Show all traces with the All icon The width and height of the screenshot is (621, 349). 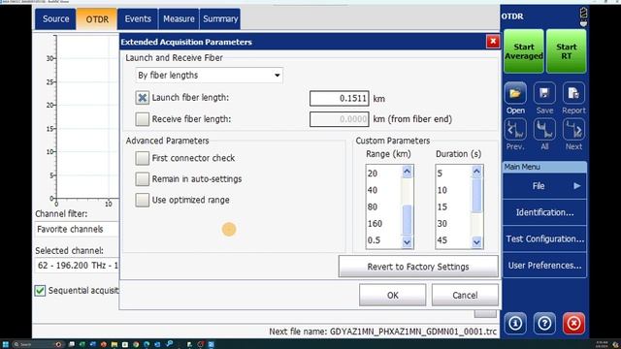pos(544,129)
